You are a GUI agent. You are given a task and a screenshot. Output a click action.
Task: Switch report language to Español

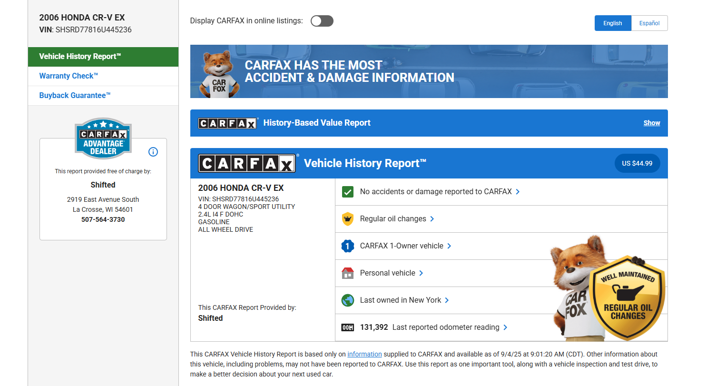click(x=649, y=23)
